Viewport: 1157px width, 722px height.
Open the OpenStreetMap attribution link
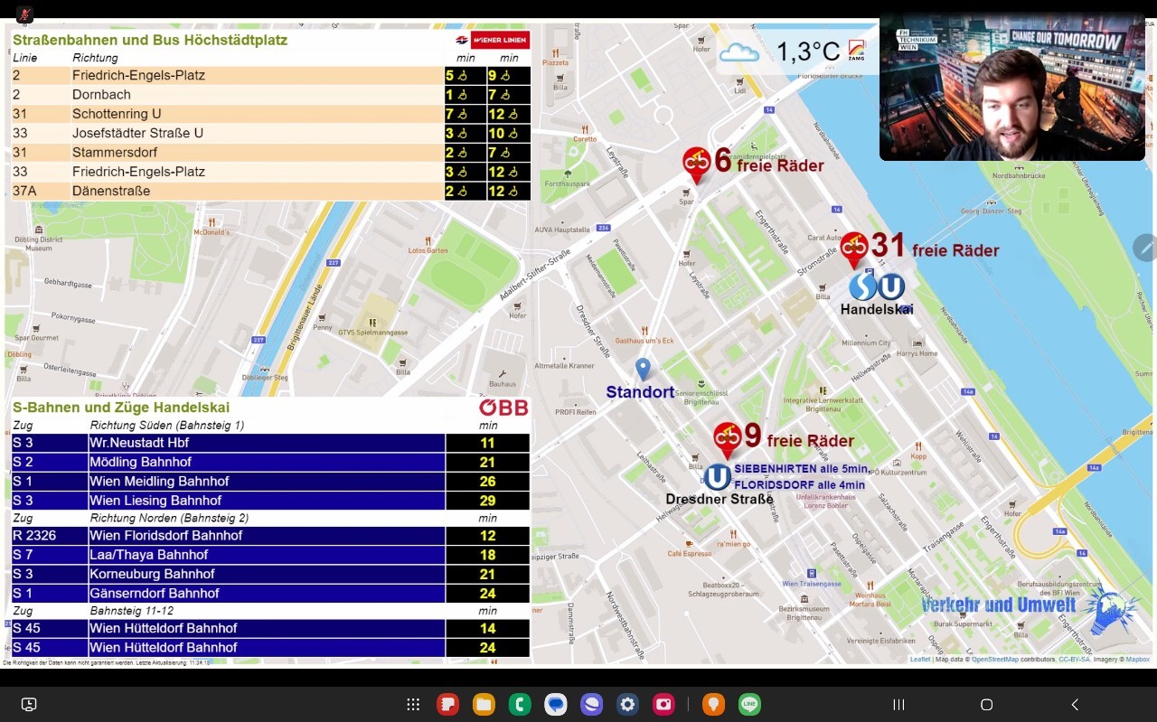(994, 660)
